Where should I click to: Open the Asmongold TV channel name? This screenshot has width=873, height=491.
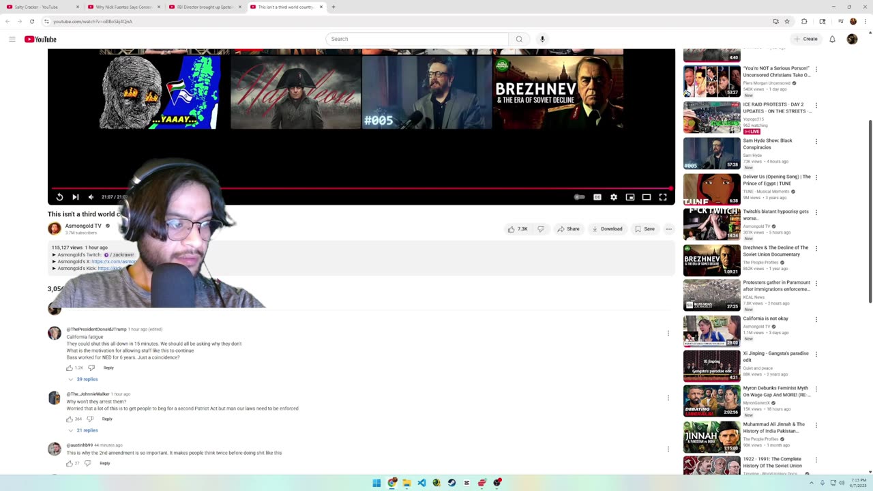coord(83,226)
